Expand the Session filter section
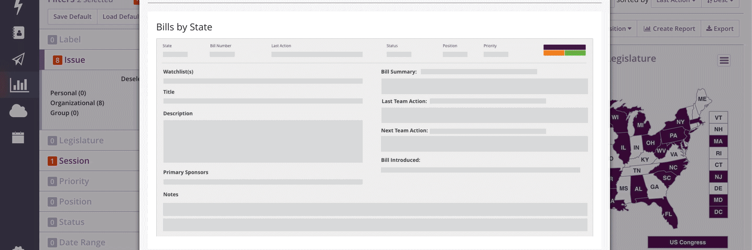 pyautogui.click(x=89, y=161)
